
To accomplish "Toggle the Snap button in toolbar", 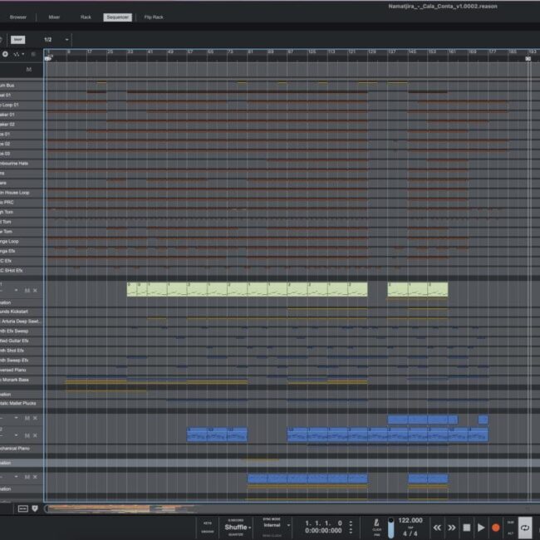I will (18, 39).
